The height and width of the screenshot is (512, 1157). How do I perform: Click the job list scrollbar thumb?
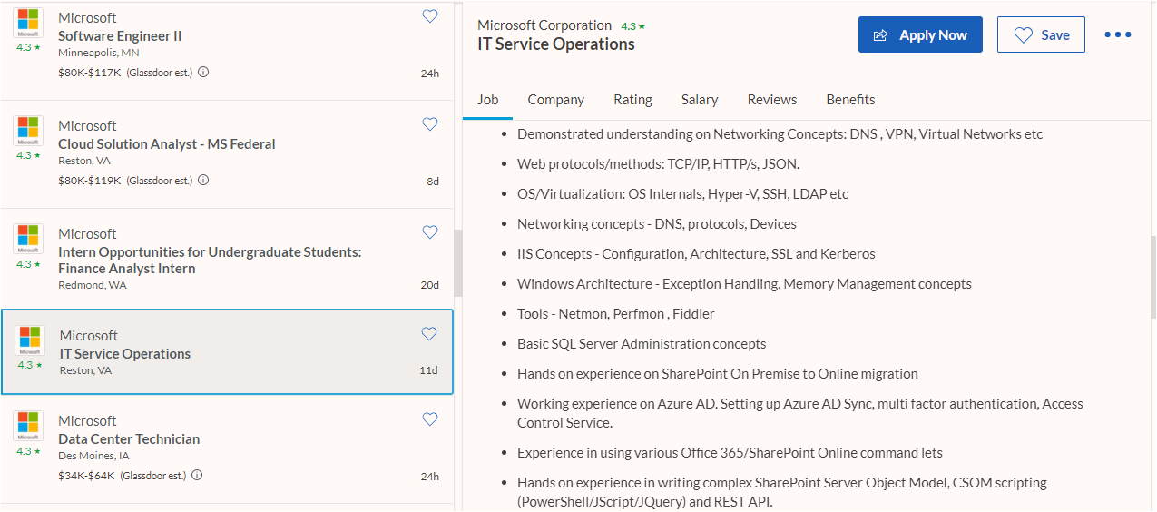coord(458,263)
